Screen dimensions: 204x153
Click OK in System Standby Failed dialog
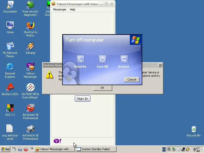click(103, 88)
